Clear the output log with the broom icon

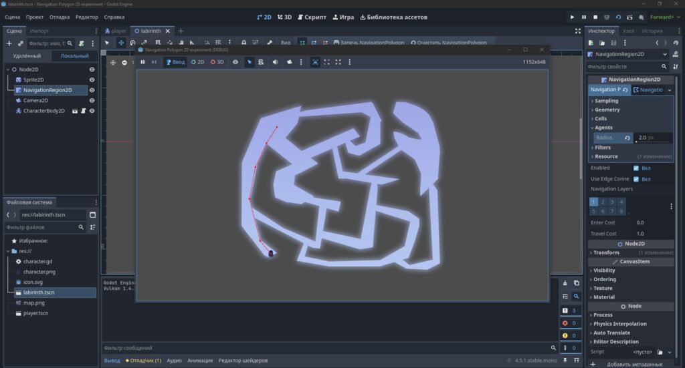click(x=565, y=283)
